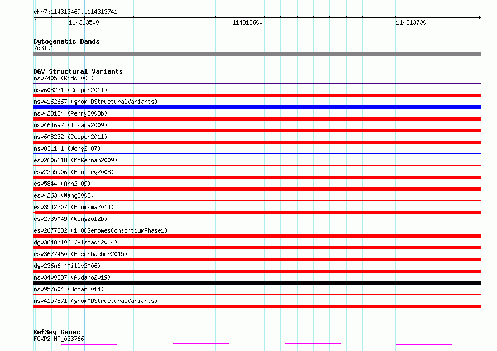The width and height of the screenshot is (497, 351).
Task: Click the red bar under nsv608231
Action: (x=257, y=95)
